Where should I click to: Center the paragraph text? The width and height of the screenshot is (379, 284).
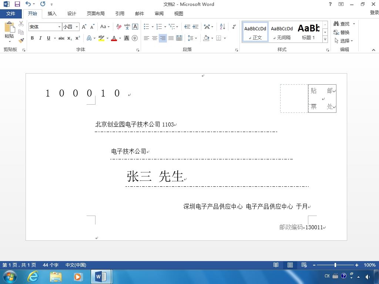pyautogui.click(x=154, y=38)
